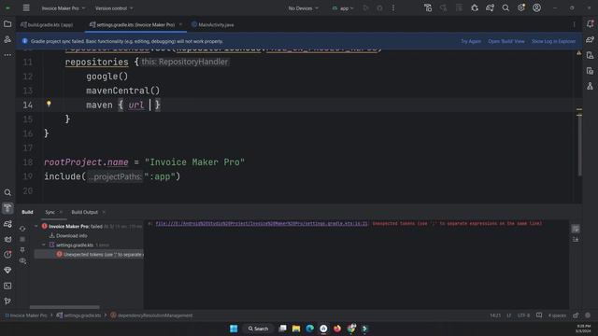
Task: Click the build tree horizontal scrollbar
Action: coord(64,307)
